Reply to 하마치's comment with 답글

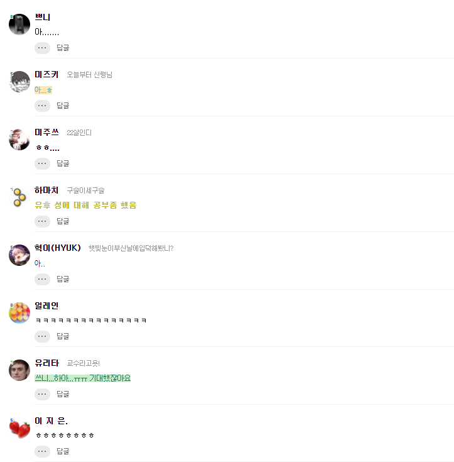(63, 221)
